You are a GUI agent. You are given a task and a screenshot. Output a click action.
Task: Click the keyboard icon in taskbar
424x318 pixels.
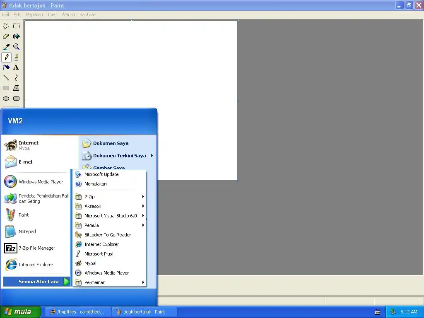tap(378, 312)
